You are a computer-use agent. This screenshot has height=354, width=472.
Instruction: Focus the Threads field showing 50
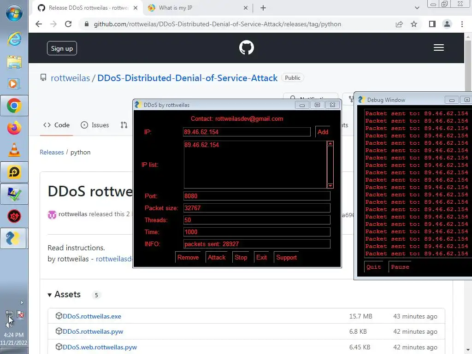coord(257,220)
